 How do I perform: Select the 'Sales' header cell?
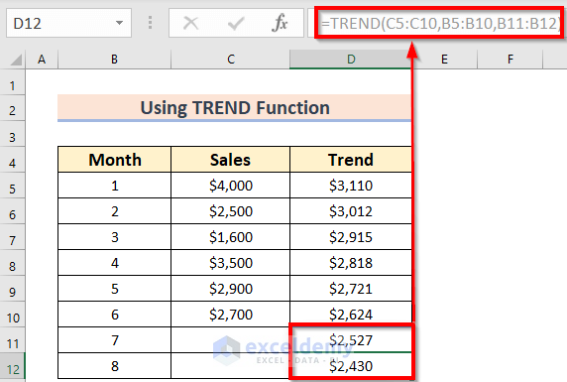click(230, 160)
